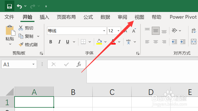Click the 剪切 scissors button

[26, 28]
